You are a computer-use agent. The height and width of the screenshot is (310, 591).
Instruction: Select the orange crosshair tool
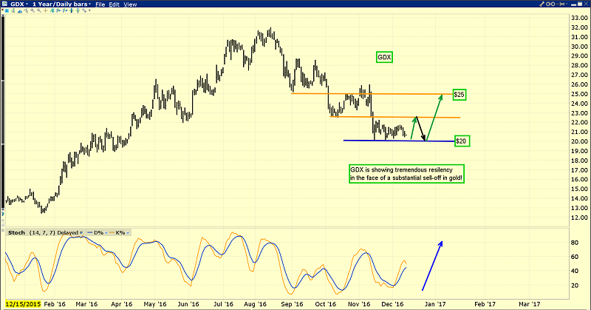pyautogui.click(x=46, y=10)
